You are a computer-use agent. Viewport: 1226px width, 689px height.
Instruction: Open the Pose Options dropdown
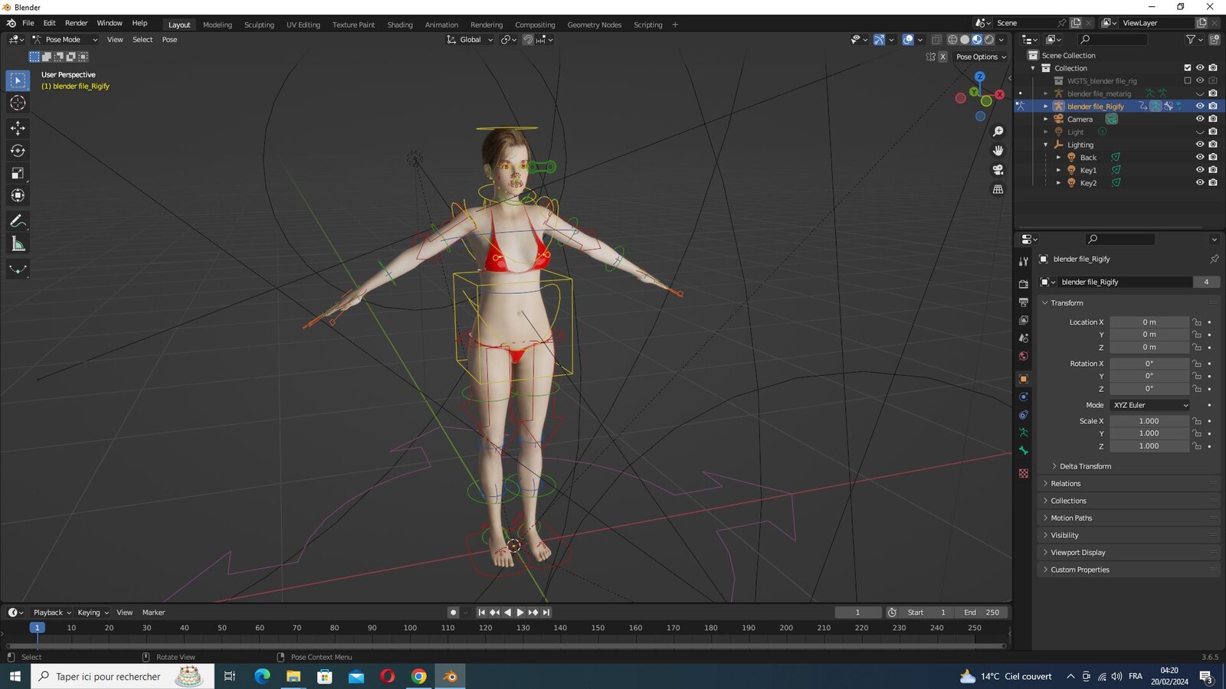(x=981, y=57)
